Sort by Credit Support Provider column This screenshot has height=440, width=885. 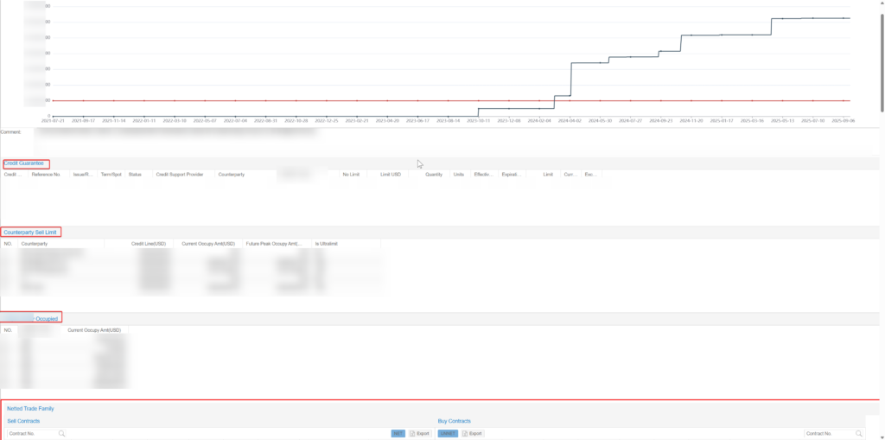click(179, 175)
